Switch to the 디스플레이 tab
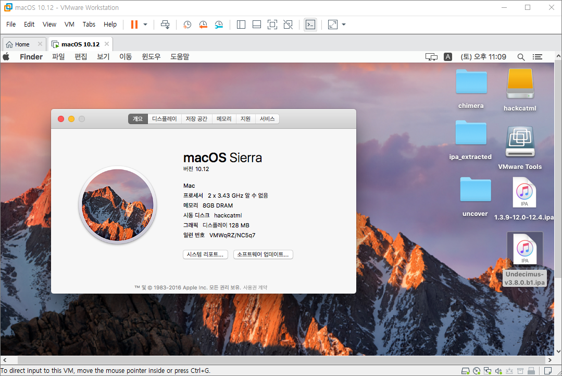Image resolution: width=562 pixels, height=376 pixels. (165, 119)
